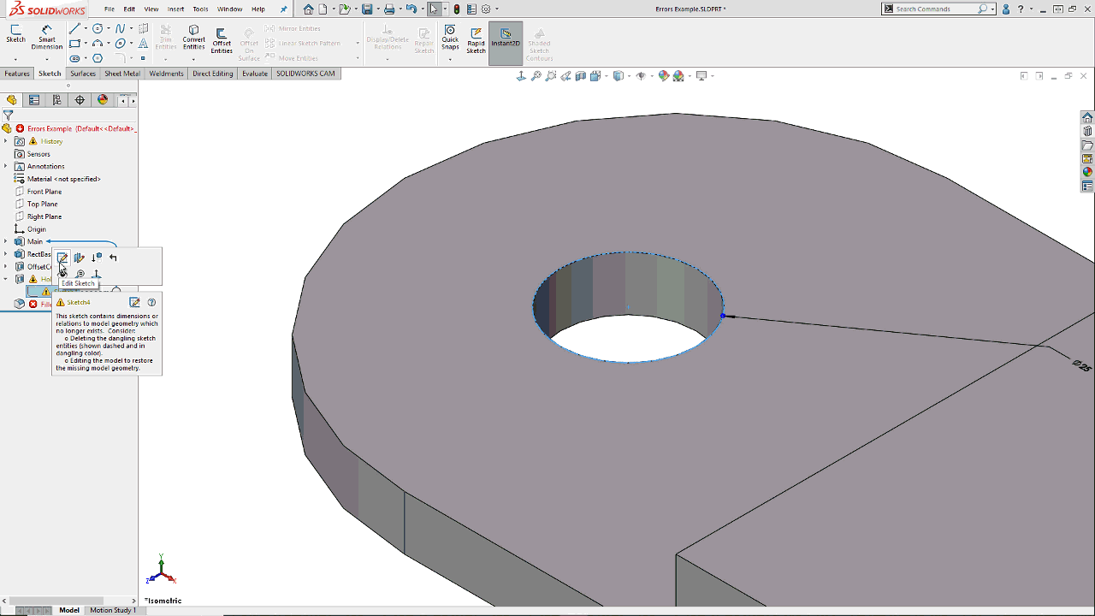Click the Rapid Sketch tool
1095x616 pixels.
tap(476, 40)
